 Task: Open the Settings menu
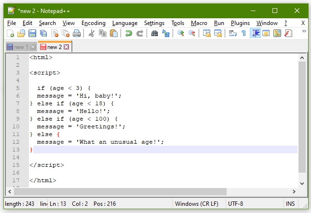pyautogui.click(x=154, y=23)
